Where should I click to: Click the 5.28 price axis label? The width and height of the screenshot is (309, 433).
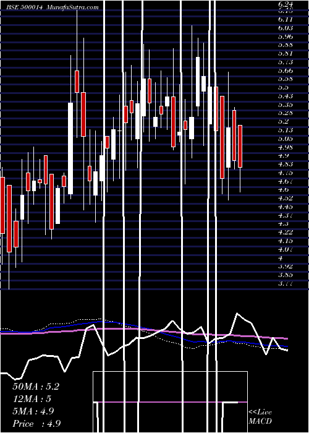pos(285,113)
